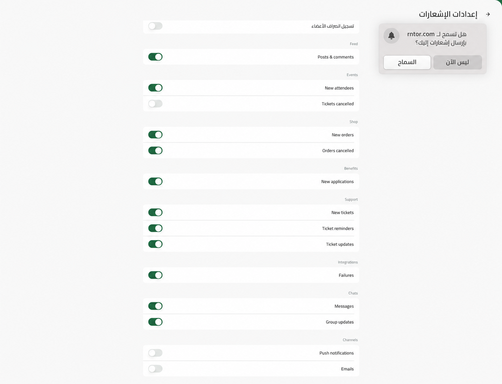Click the Emails label text
Viewport: 502px width, 384px height.
click(347, 369)
